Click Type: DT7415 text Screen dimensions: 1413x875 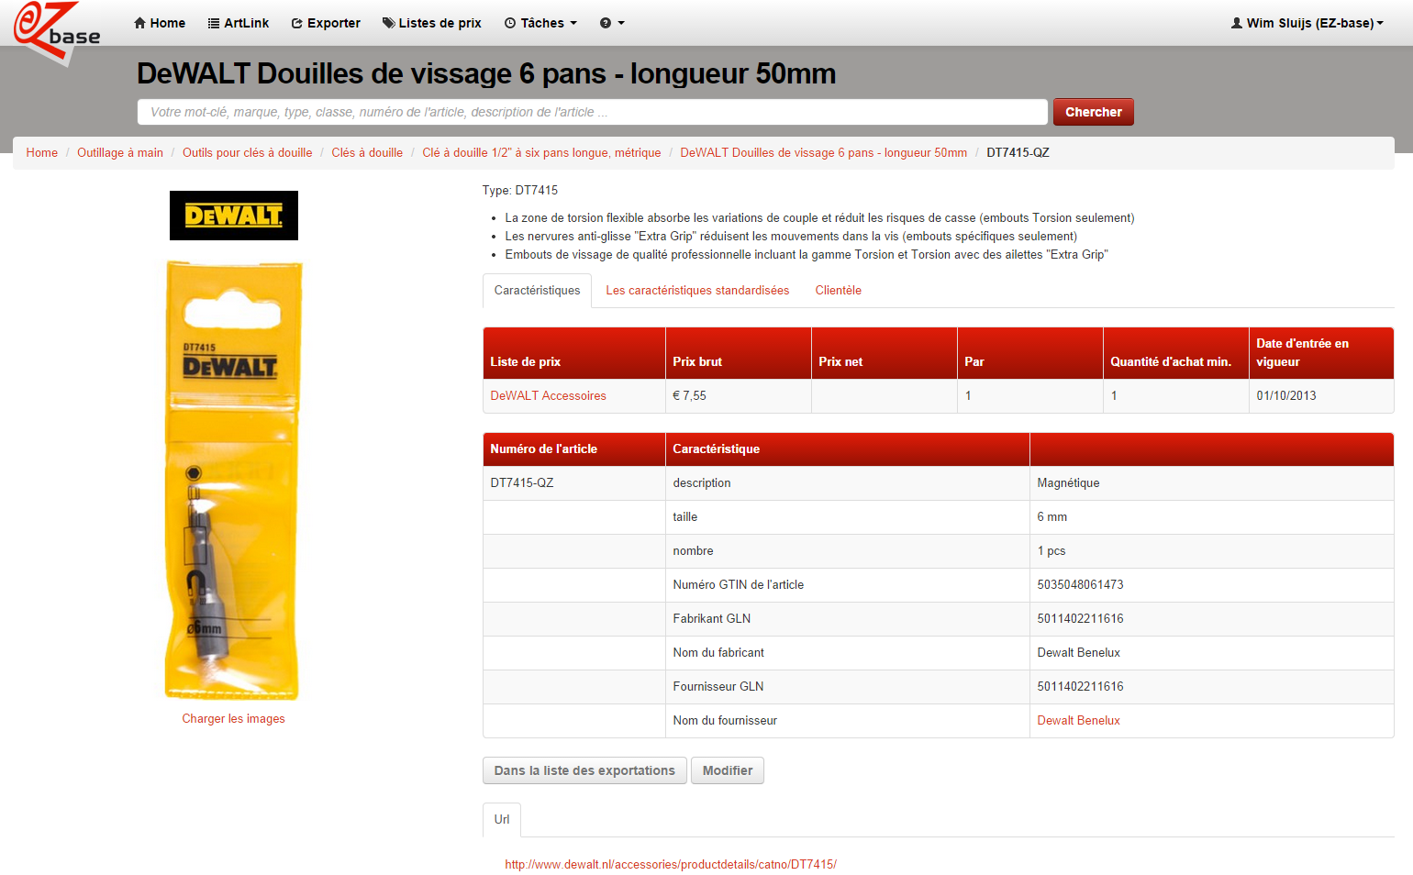520,191
